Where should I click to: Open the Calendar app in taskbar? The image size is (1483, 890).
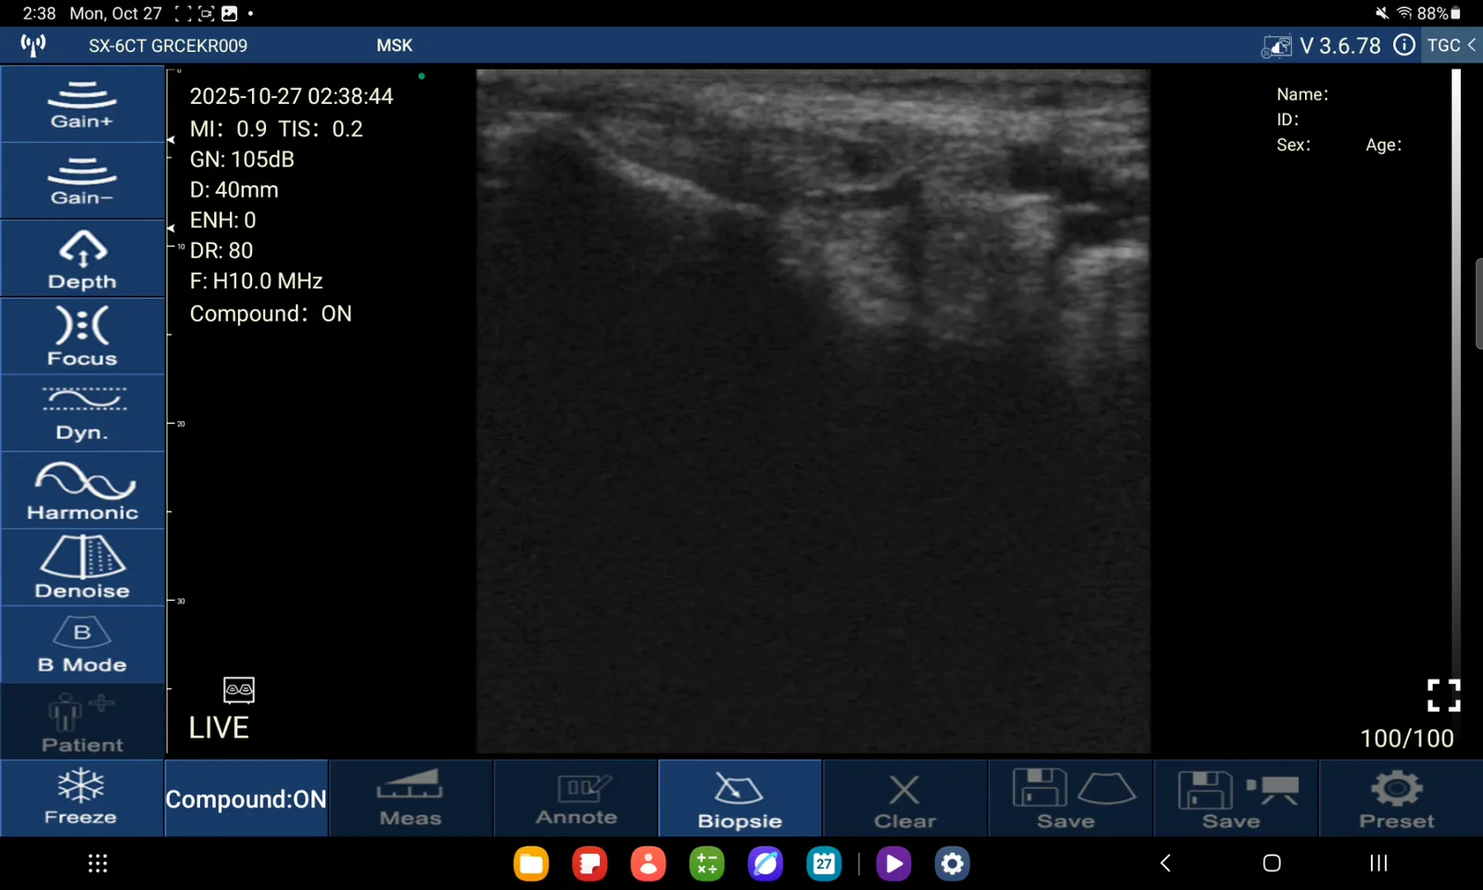824,864
